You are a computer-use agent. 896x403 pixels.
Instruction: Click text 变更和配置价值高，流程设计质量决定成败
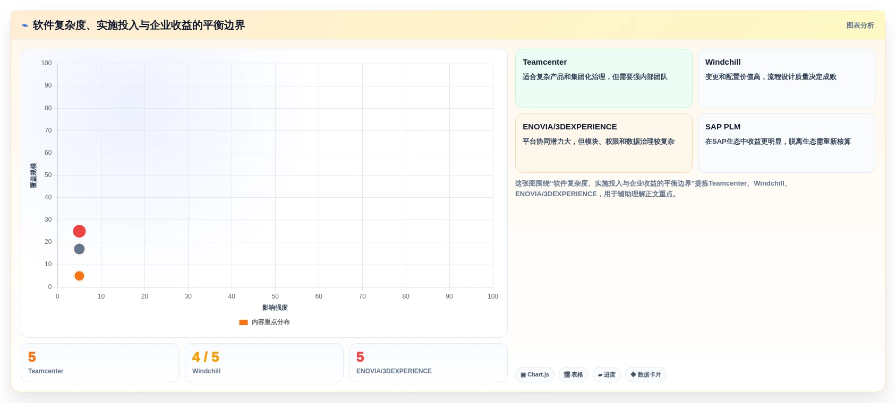771,77
